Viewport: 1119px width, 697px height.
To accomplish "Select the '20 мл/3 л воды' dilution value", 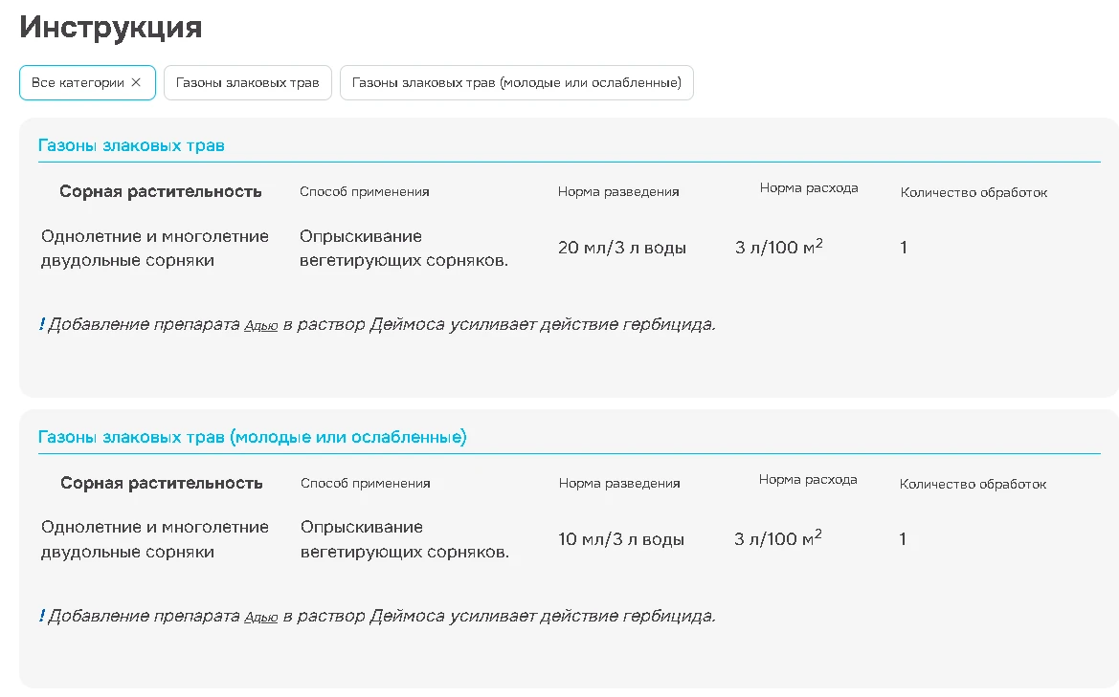I will pyautogui.click(x=622, y=248).
